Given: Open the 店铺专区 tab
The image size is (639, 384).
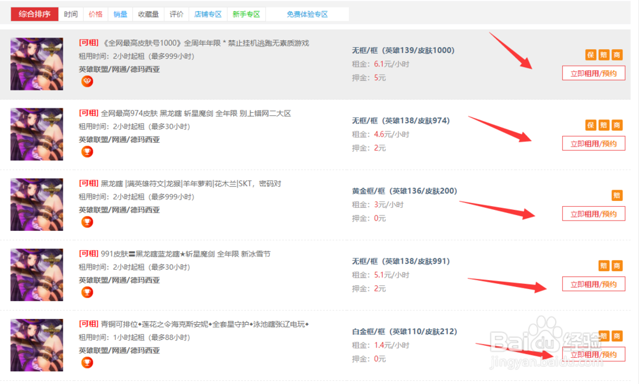Looking at the screenshot, I should click(208, 14).
